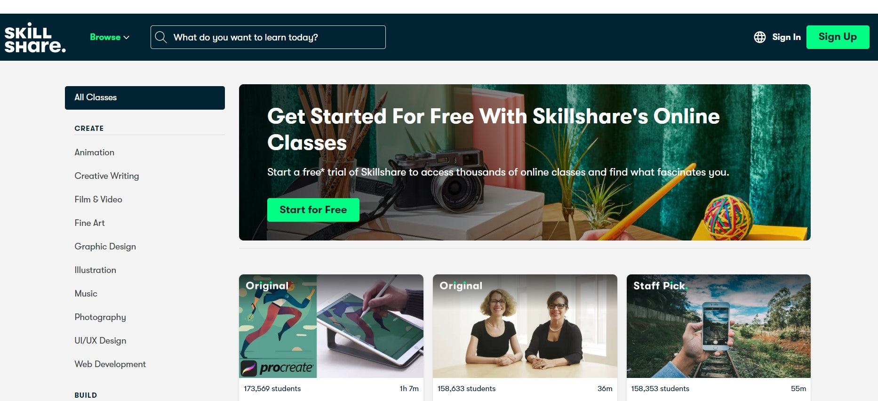This screenshot has height=401, width=878.
Task: Go to the Film & Video category
Action: pos(98,200)
